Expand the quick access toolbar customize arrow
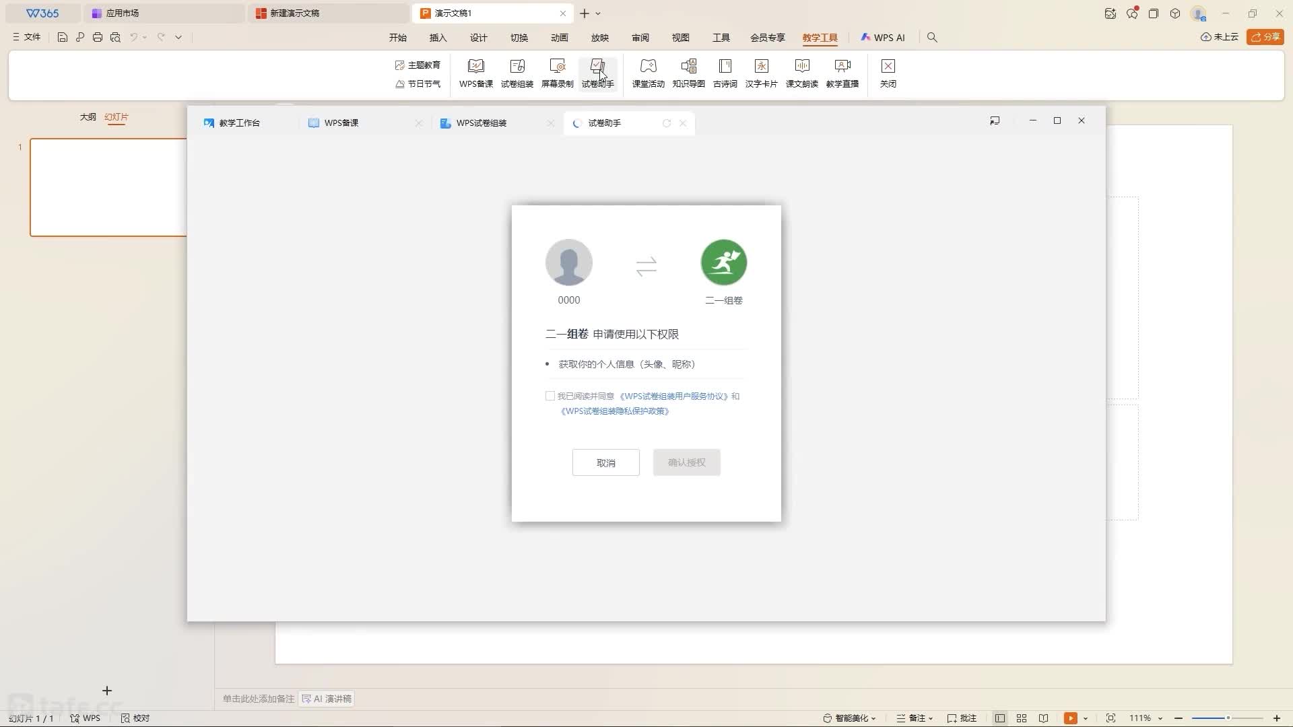This screenshot has width=1293, height=727. pos(178,38)
